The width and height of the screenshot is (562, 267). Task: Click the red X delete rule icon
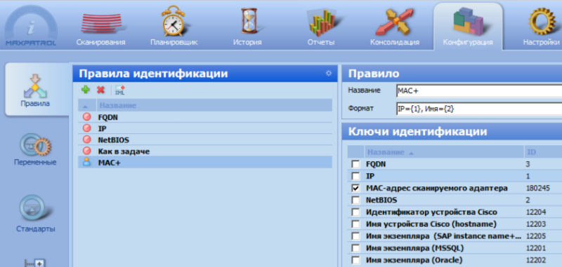100,90
